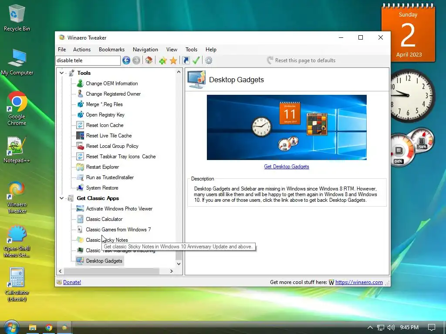
Task: Open settings gear icon in Winaero toolbar
Action: click(209, 60)
